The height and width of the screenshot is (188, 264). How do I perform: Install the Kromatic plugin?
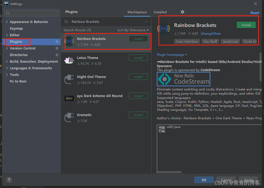(x=138, y=115)
